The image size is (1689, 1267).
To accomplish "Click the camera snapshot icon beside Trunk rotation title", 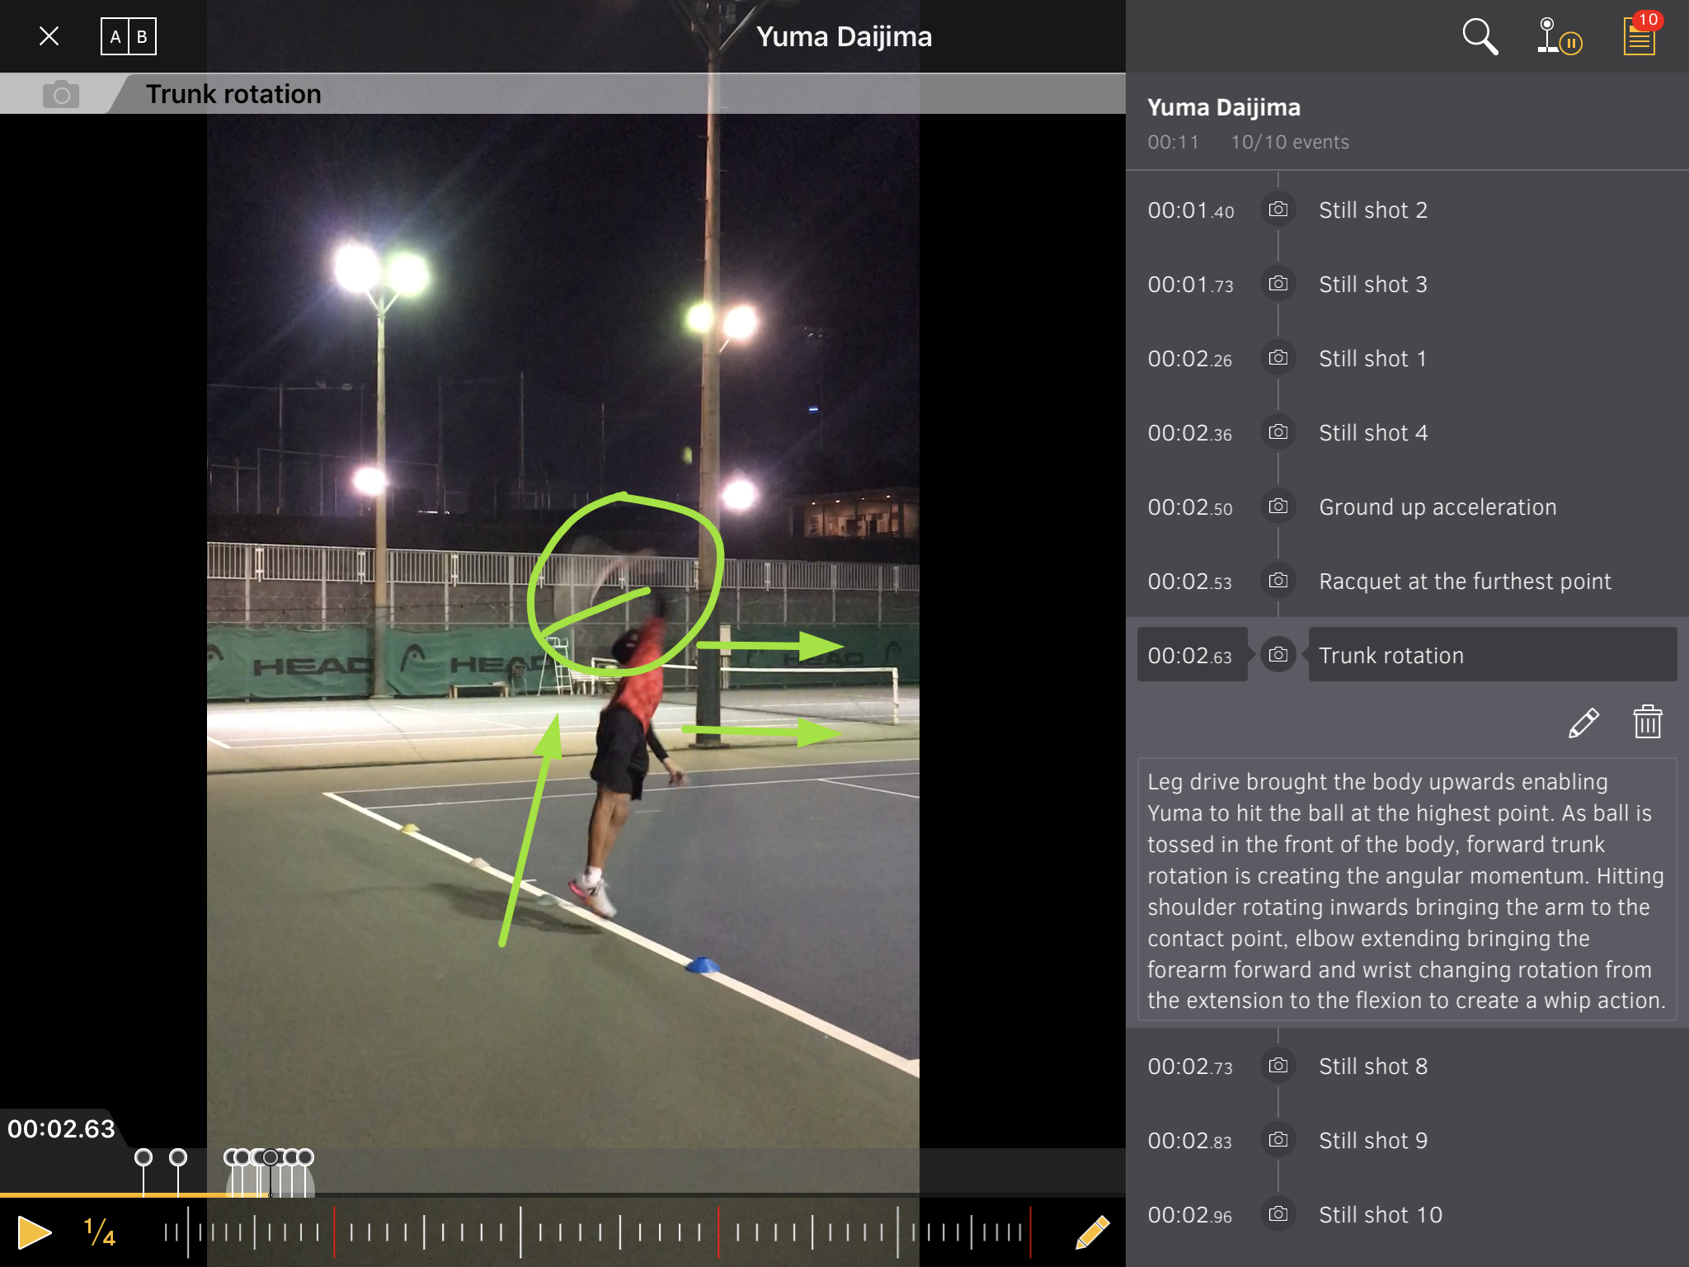I will tap(60, 94).
